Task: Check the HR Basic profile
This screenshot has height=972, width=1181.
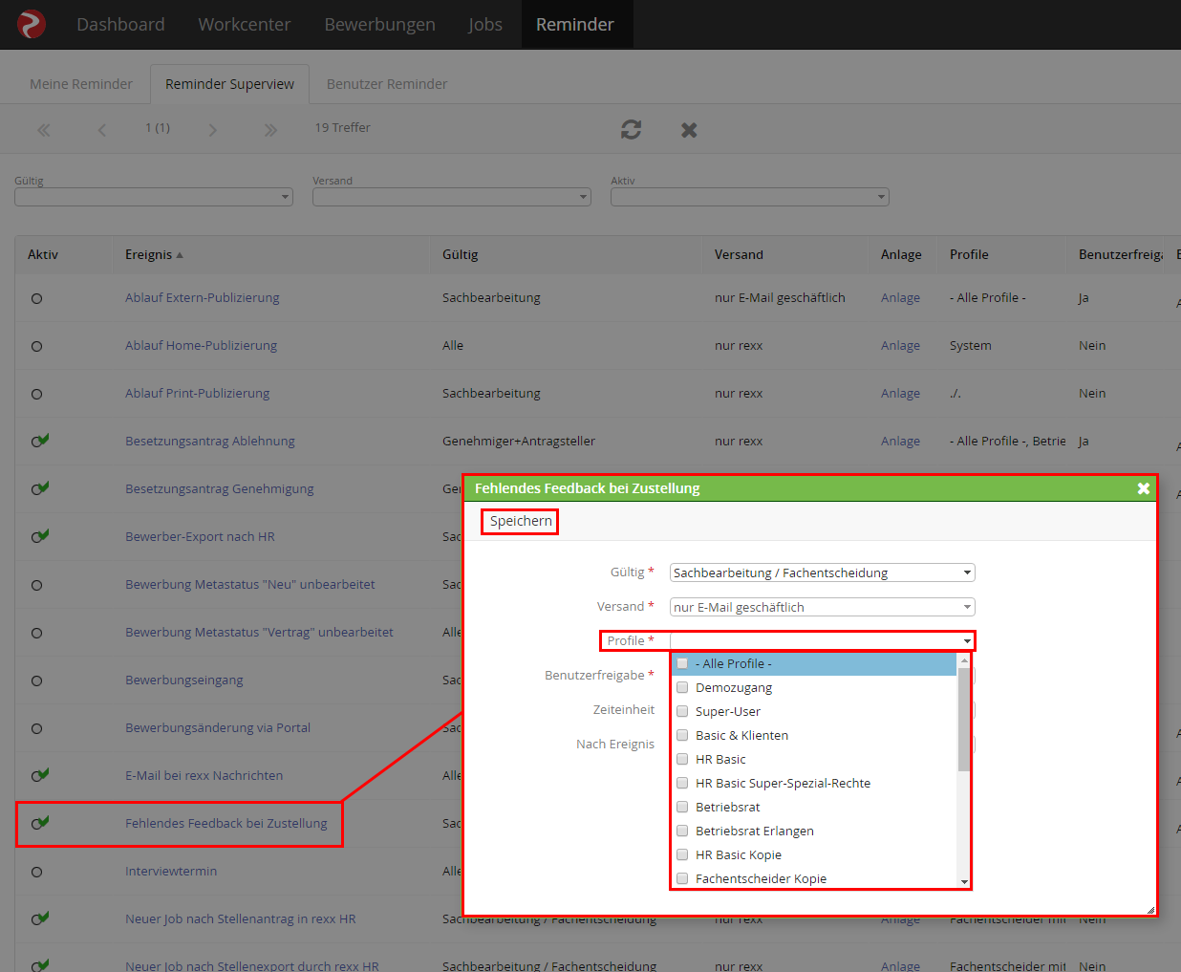Action: [x=682, y=759]
